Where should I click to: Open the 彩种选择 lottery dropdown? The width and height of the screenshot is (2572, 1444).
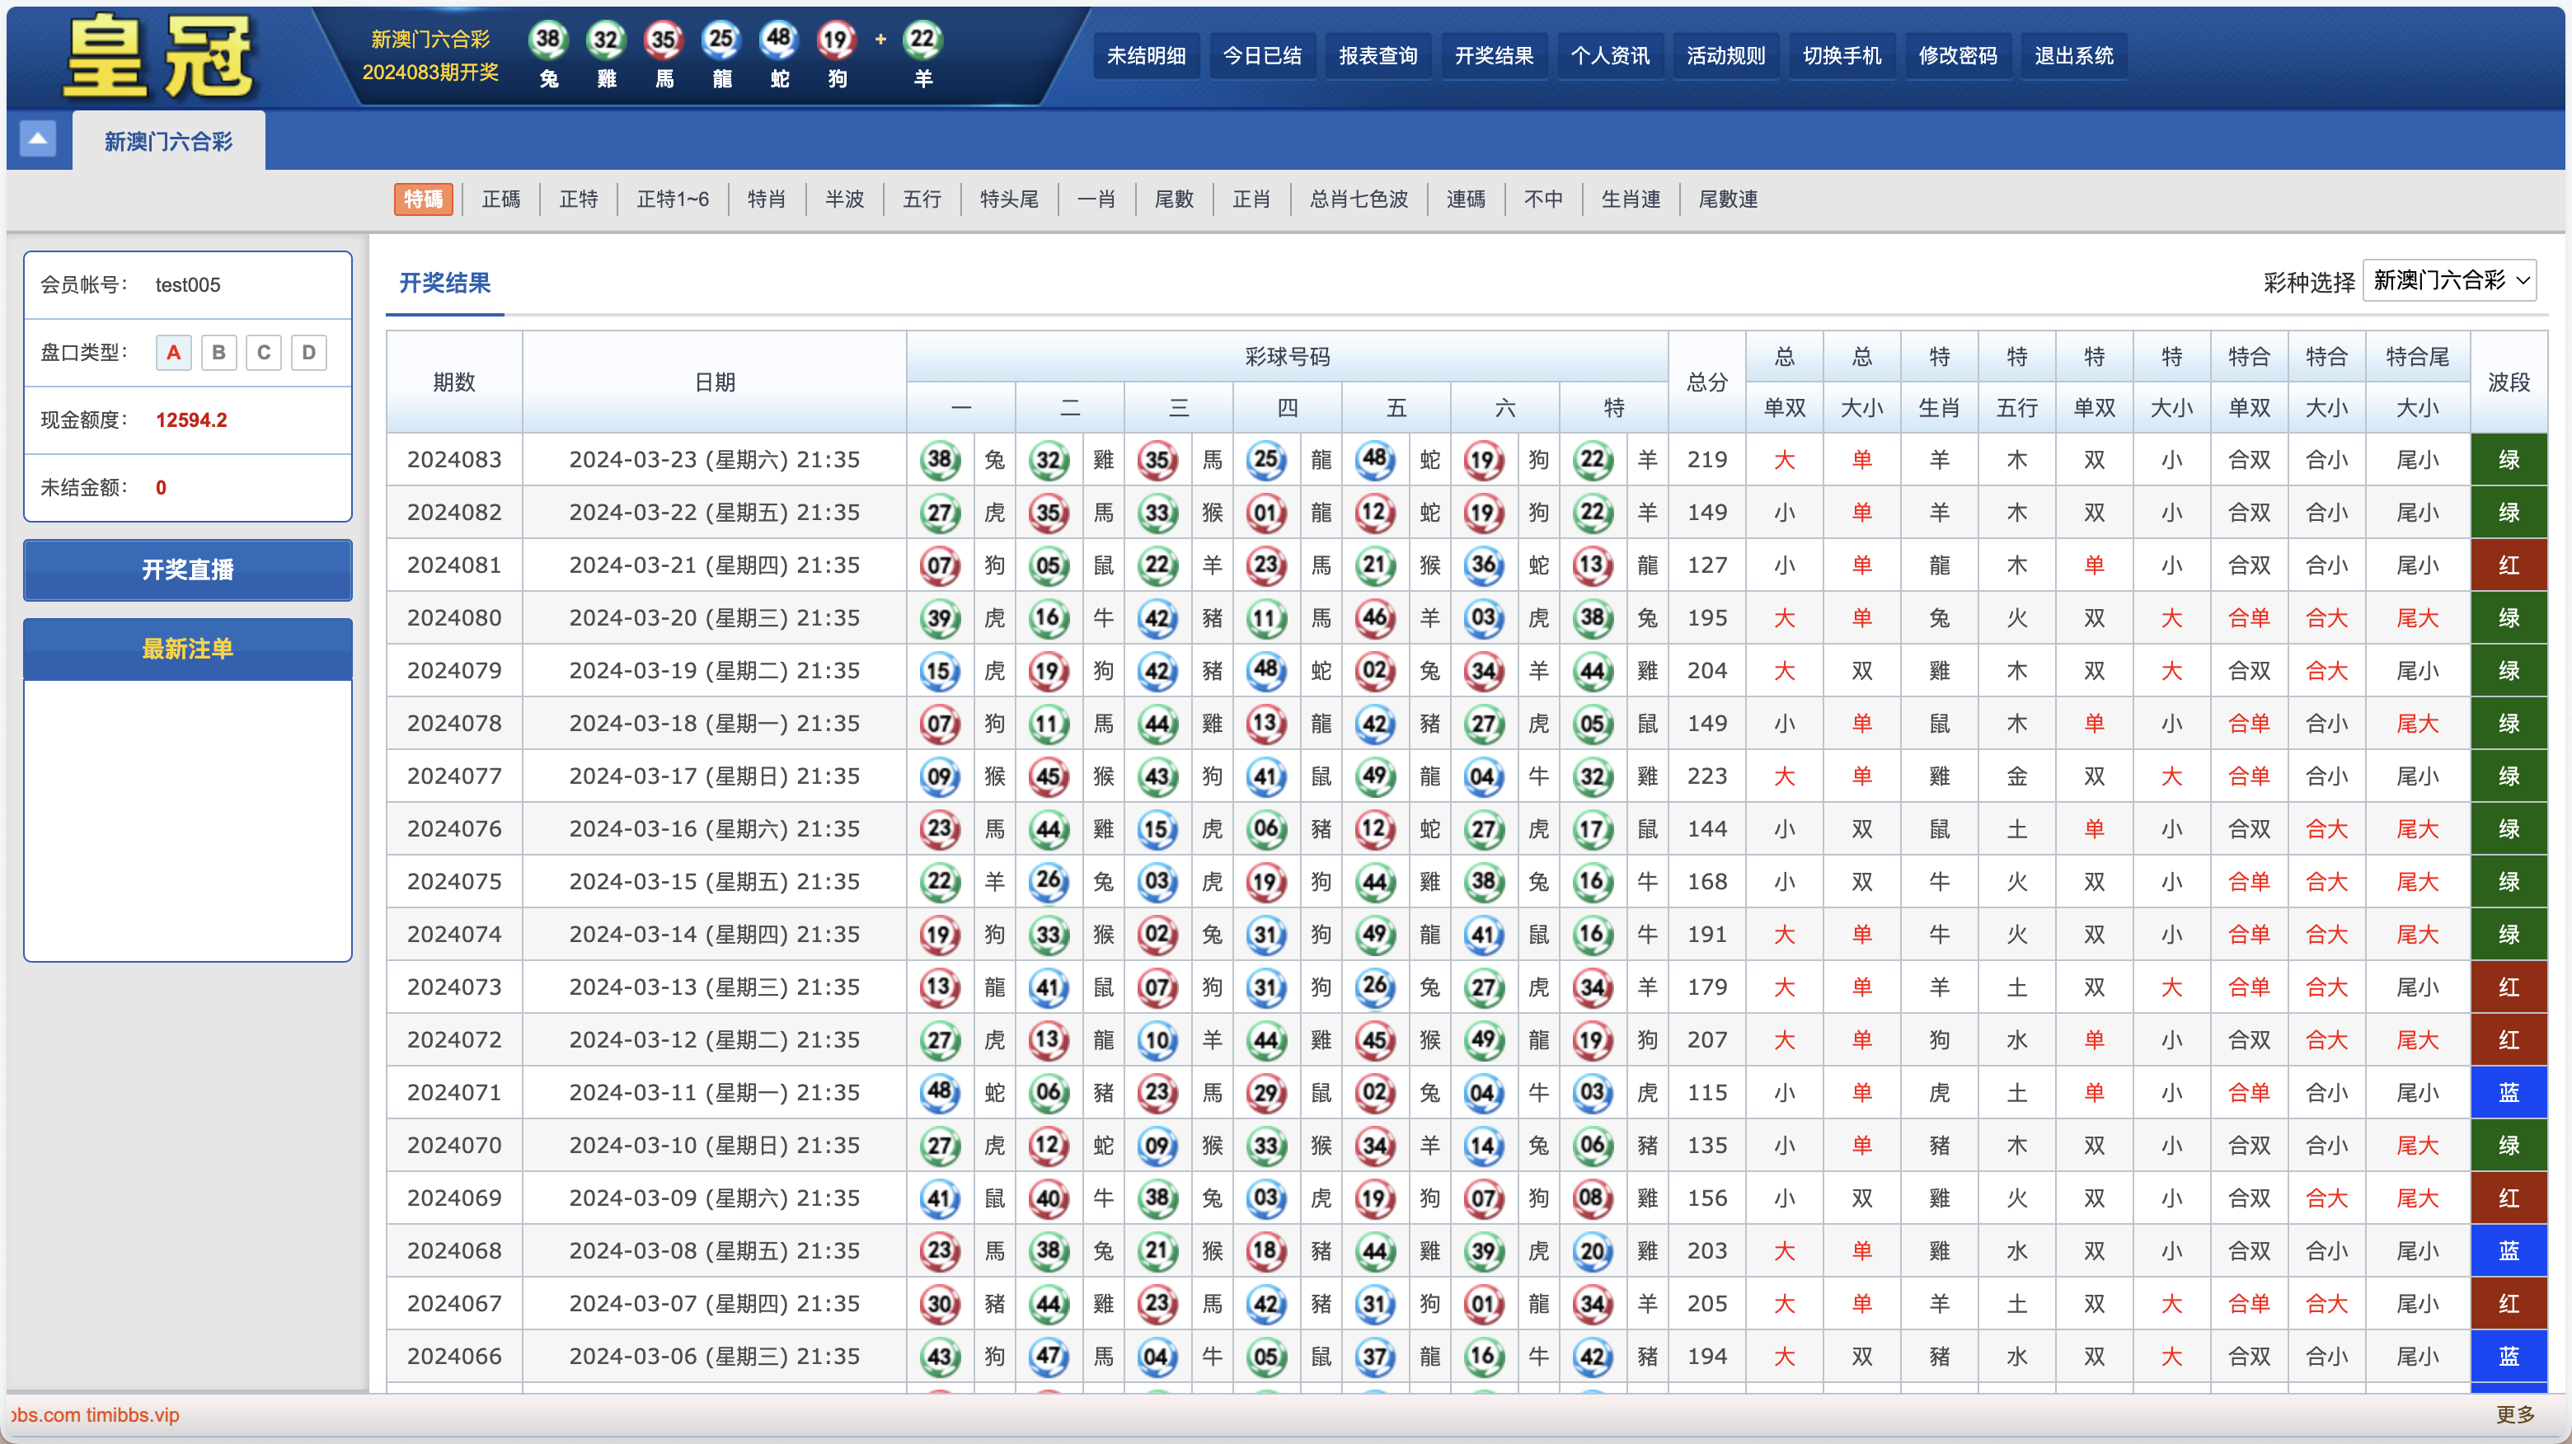point(2449,280)
